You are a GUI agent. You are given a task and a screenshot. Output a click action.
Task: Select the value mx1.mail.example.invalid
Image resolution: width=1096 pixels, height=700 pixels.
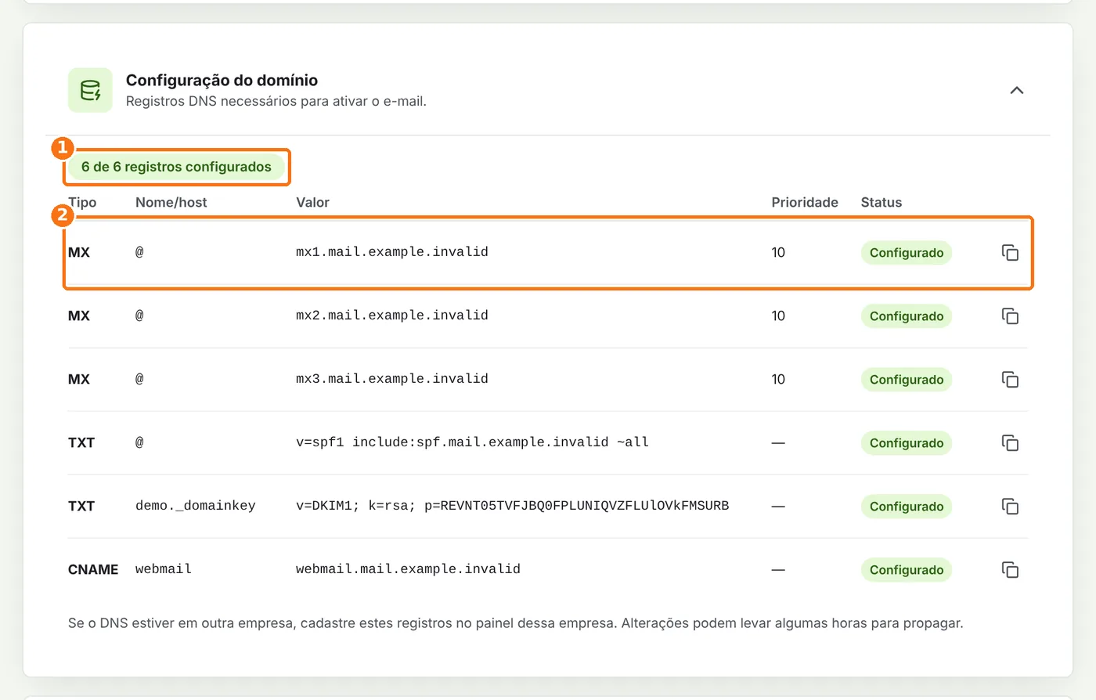392,252
